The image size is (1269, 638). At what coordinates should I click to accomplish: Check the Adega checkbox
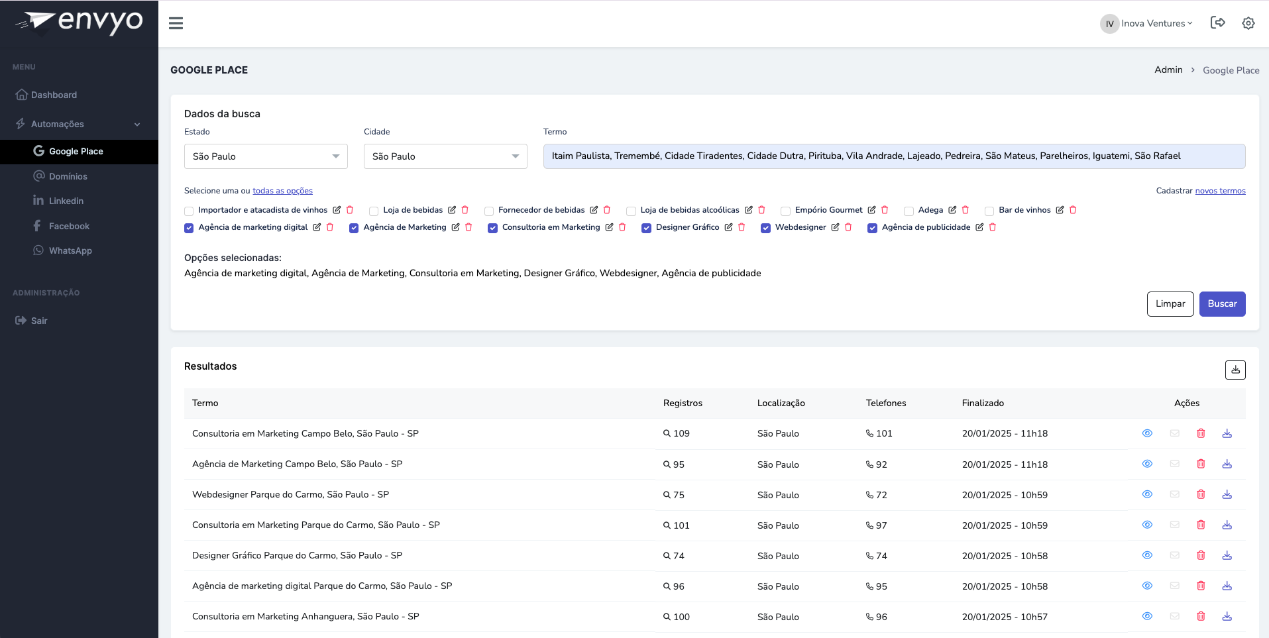tap(909, 211)
